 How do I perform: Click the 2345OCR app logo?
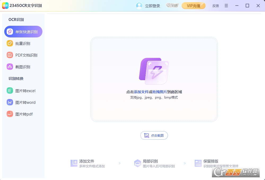click(5, 5)
